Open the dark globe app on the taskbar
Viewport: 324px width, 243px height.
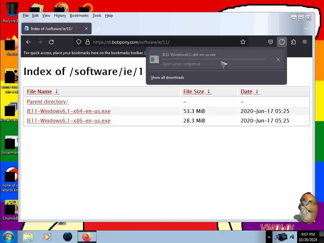[67, 237]
